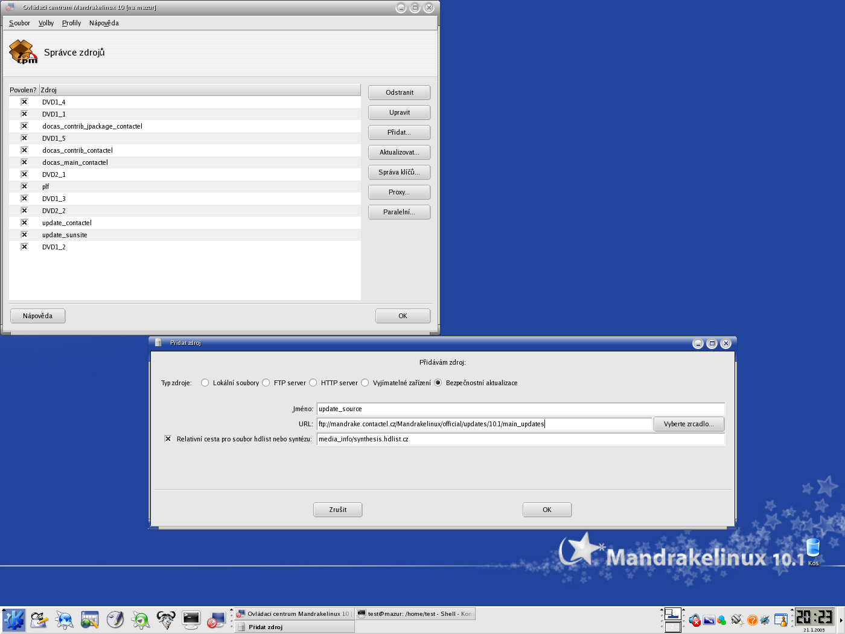Launch the pen-and-clock panel icon
Screen dimensions: 845x634
(x=115, y=620)
